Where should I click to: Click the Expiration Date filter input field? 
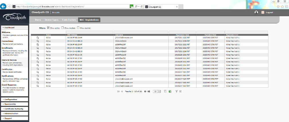[210, 32]
